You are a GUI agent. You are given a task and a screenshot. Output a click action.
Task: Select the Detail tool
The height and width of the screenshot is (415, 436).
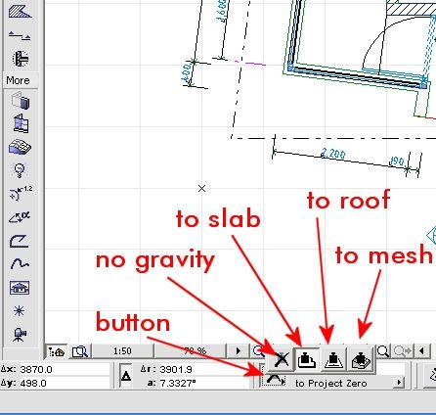pos(21,59)
